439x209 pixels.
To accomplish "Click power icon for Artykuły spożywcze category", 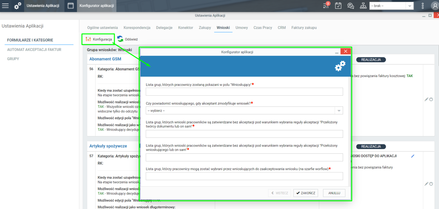I will click(431, 184).
